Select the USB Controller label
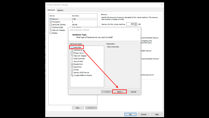 tap(79, 58)
